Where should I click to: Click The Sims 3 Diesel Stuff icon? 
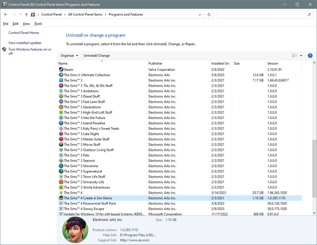coord(61,96)
